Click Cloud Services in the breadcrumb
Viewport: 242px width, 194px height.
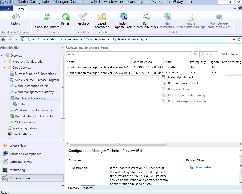(x=95, y=39)
